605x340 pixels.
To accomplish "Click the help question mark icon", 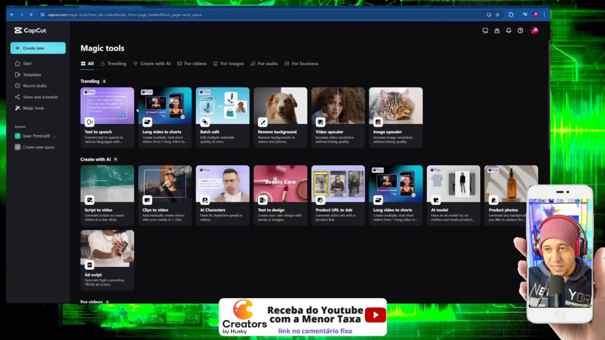I will pos(520,31).
